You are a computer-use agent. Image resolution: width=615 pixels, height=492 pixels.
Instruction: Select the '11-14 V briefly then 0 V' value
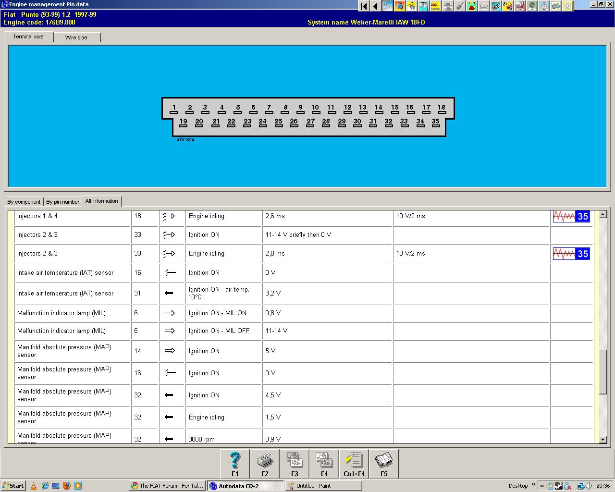click(x=298, y=235)
